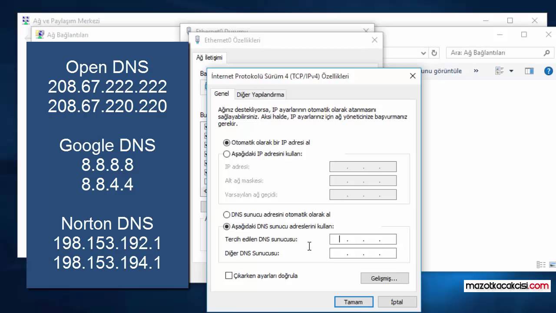
Task: Confirm settings with the Tamam button
Action: pos(353,302)
